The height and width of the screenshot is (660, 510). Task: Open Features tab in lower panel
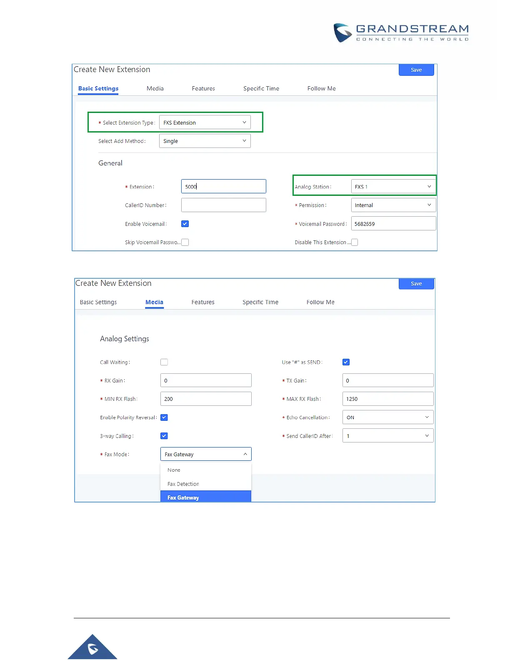[x=203, y=302]
